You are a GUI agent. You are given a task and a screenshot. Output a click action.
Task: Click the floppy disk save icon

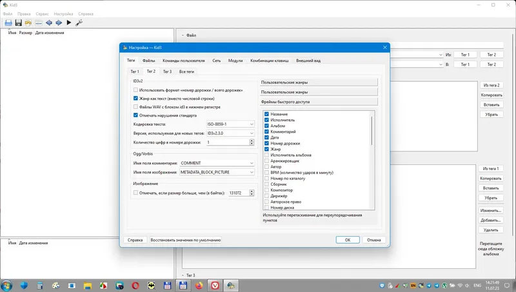19,23
